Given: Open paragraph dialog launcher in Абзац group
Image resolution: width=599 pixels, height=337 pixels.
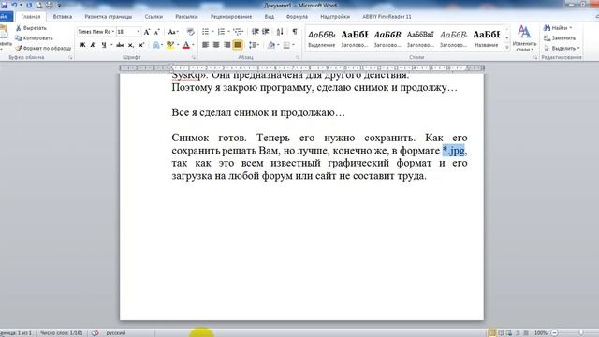Looking at the screenshot, I should 298,58.
